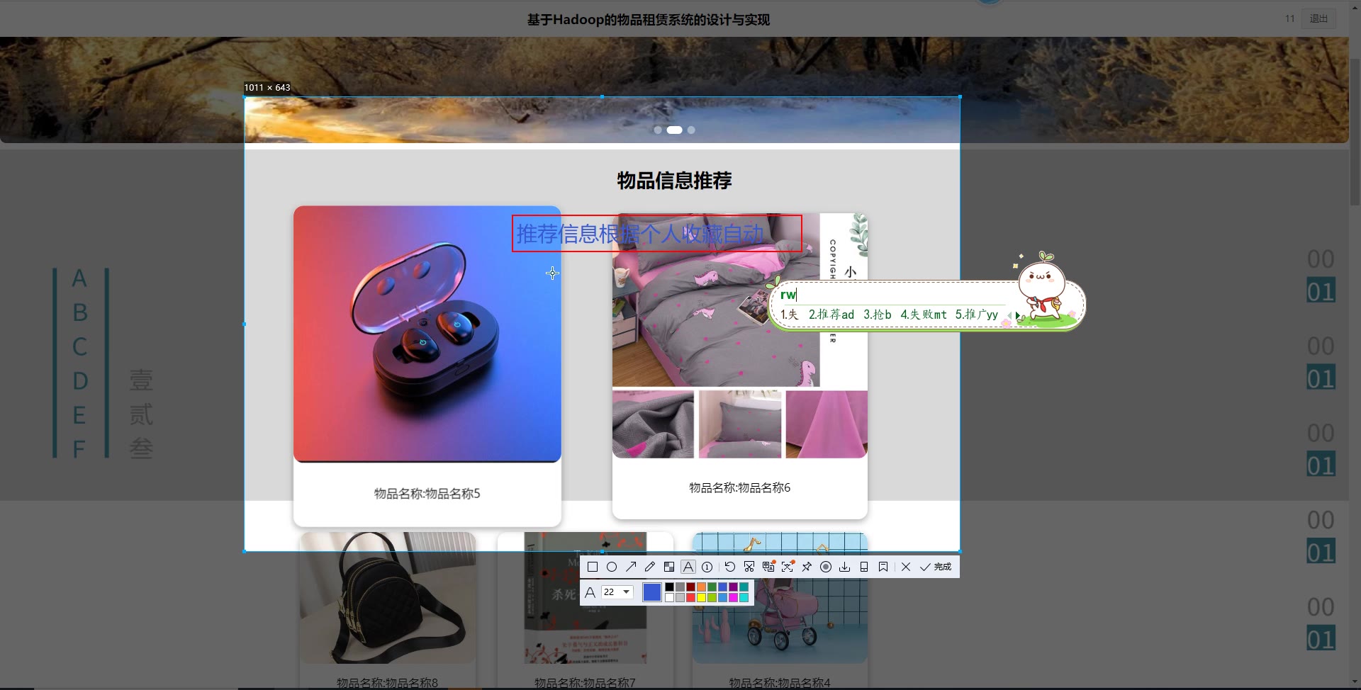
Task: Click the large current blue color swatch
Action: (651, 592)
